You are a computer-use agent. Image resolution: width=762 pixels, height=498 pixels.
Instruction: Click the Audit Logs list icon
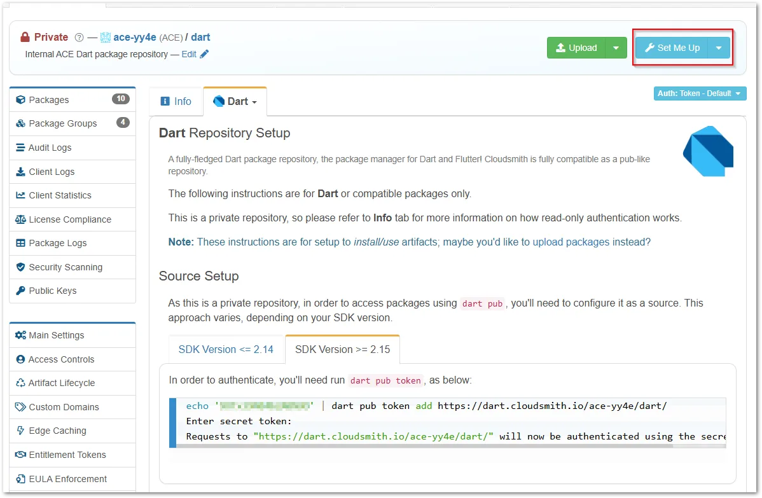(x=20, y=147)
